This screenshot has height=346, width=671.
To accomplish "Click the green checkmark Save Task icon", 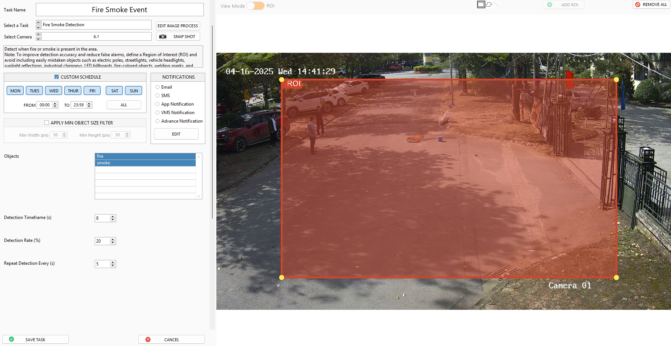I will [11, 339].
